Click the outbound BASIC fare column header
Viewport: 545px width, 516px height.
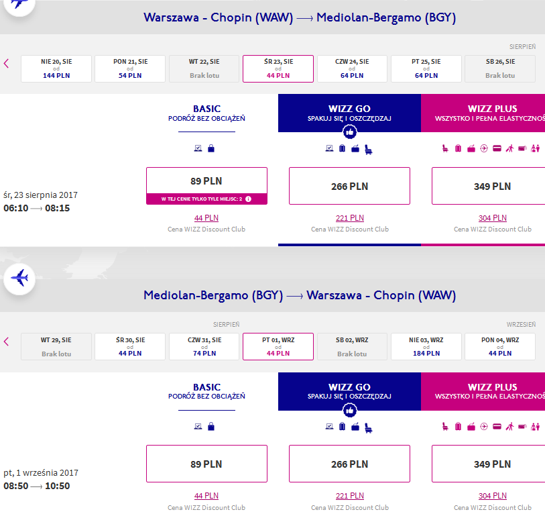point(207,113)
